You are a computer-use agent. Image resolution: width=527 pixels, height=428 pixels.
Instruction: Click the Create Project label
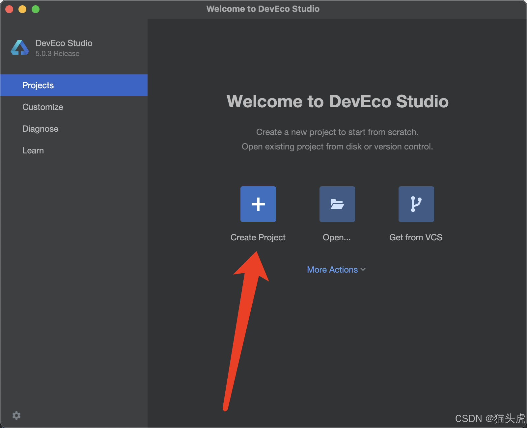(x=258, y=237)
